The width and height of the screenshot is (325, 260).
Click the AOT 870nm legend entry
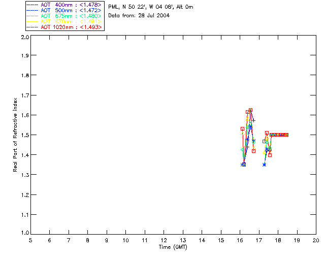point(64,21)
